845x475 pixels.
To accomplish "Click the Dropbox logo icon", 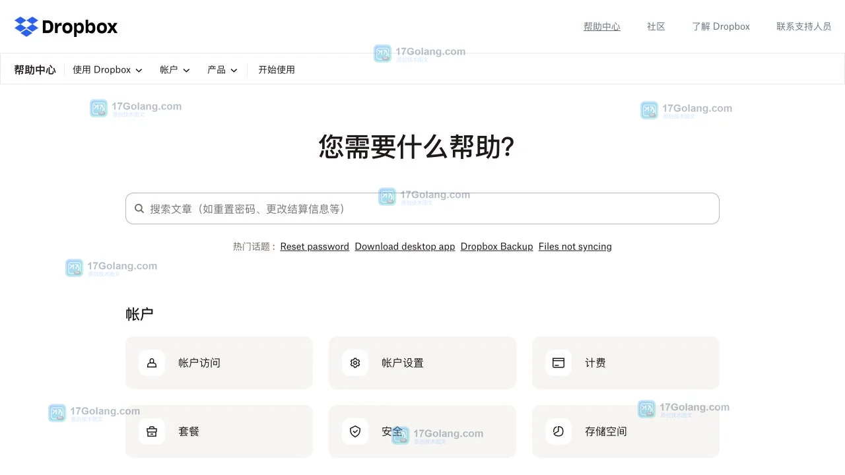I will click(26, 26).
